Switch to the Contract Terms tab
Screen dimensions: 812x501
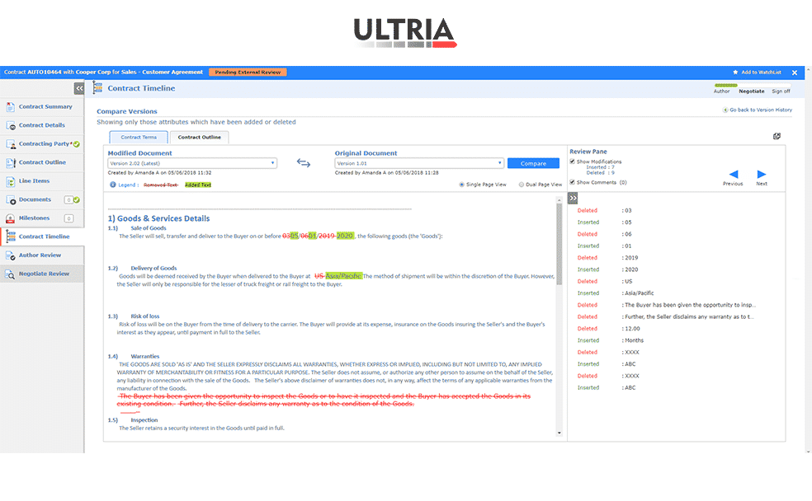tap(138, 138)
